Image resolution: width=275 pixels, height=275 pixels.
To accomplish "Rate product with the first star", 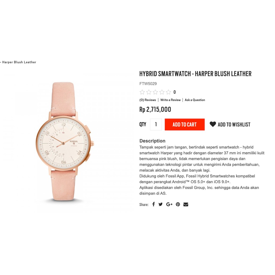I will pos(142,92).
